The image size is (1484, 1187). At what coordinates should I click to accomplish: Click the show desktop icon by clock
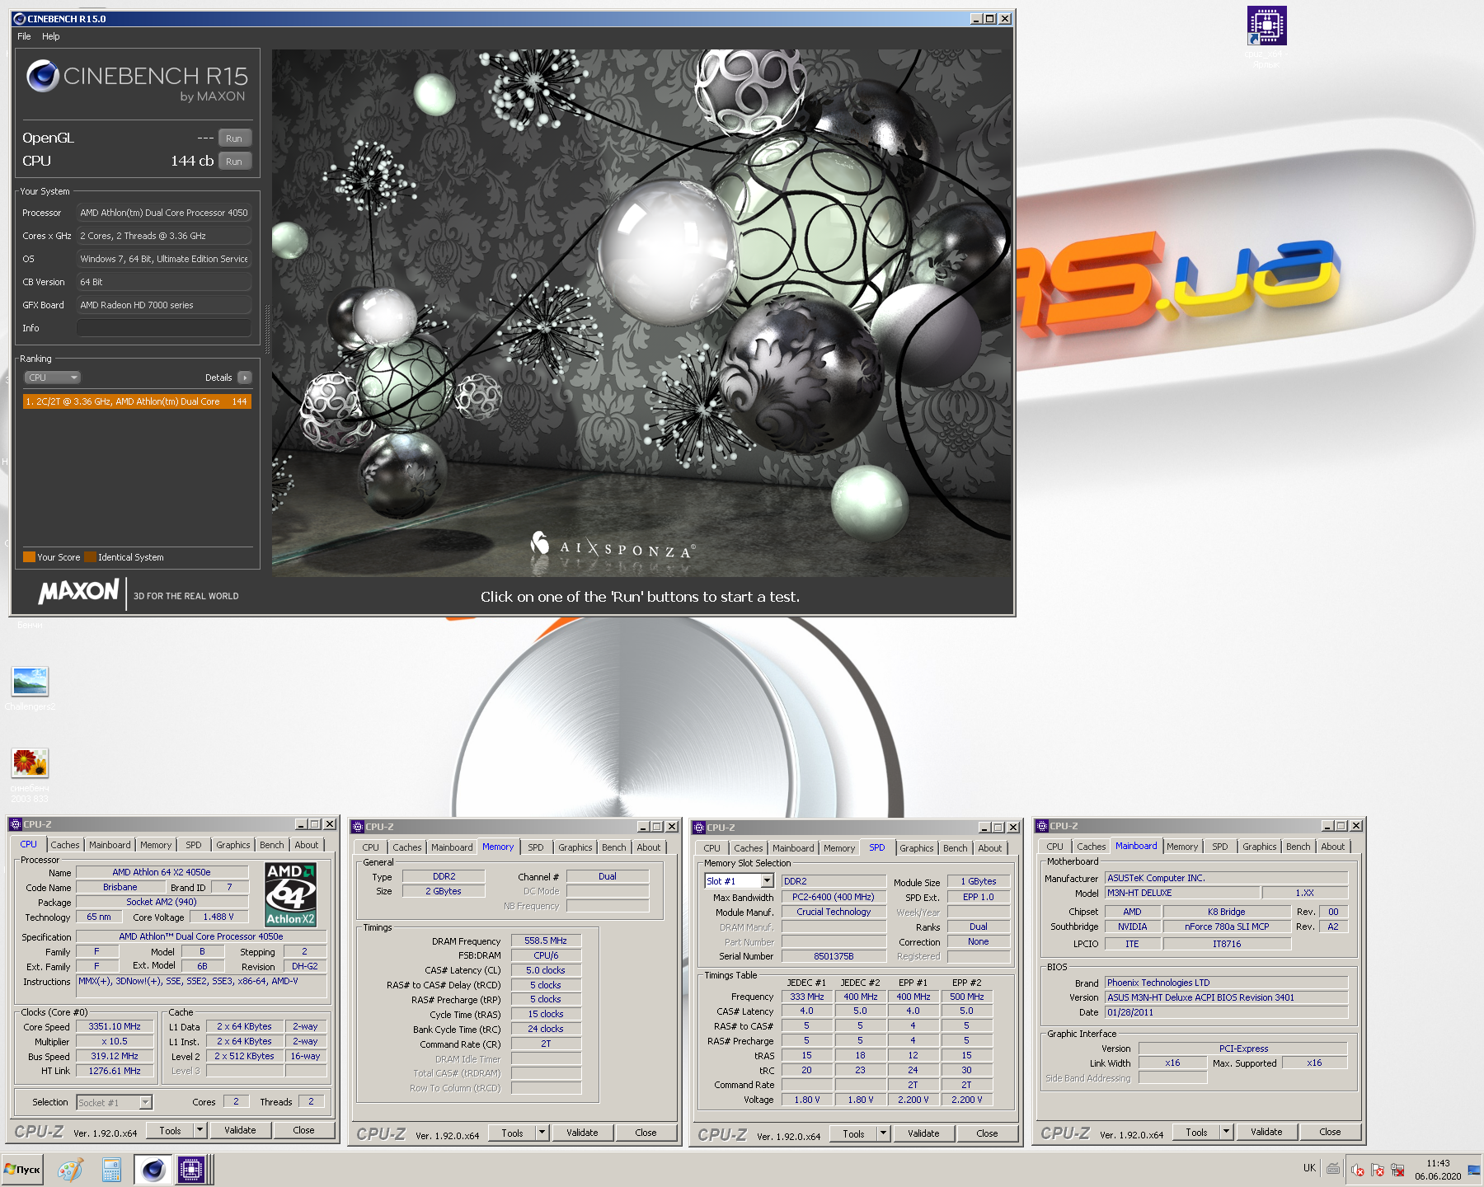(x=1474, y=1170)
